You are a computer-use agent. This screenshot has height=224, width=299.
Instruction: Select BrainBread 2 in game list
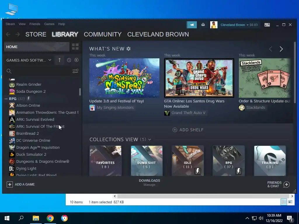[x=27, y=133]
